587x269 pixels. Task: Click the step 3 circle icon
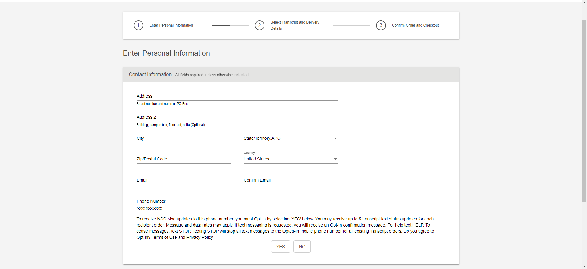tap(381, 25)
